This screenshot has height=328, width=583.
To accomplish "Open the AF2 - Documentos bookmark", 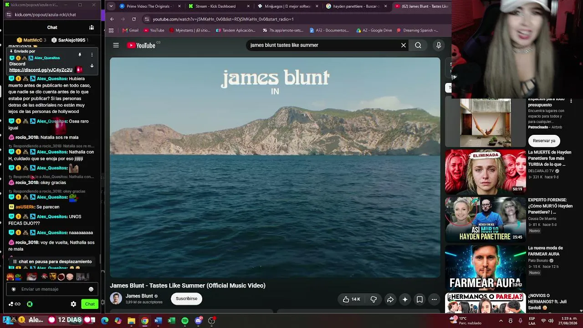I will 329,31.
